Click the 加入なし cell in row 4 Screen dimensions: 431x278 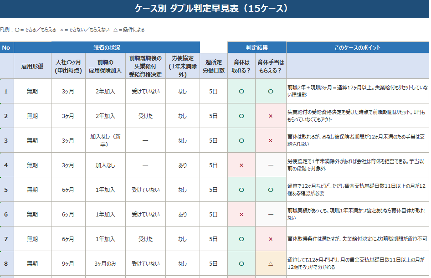pyautogui.click(x=105, y=165)
